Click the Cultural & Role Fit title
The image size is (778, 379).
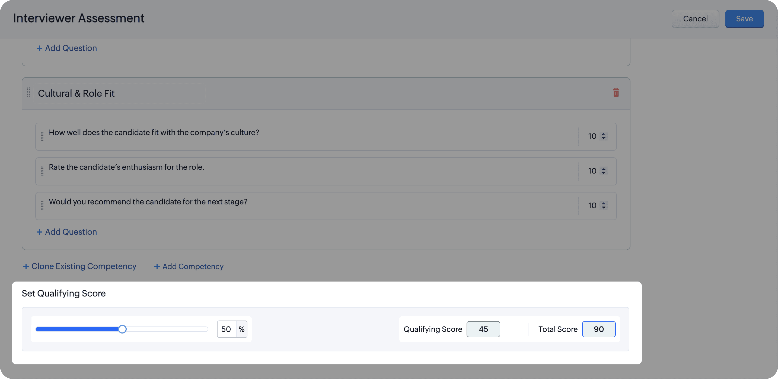tap(76, 93)
